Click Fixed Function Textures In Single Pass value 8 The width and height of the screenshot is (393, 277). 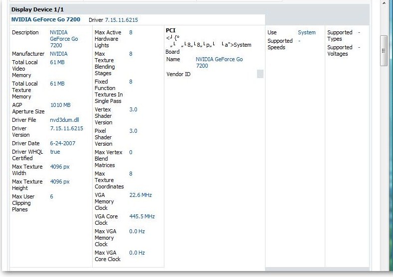click(x=131, y=82)
